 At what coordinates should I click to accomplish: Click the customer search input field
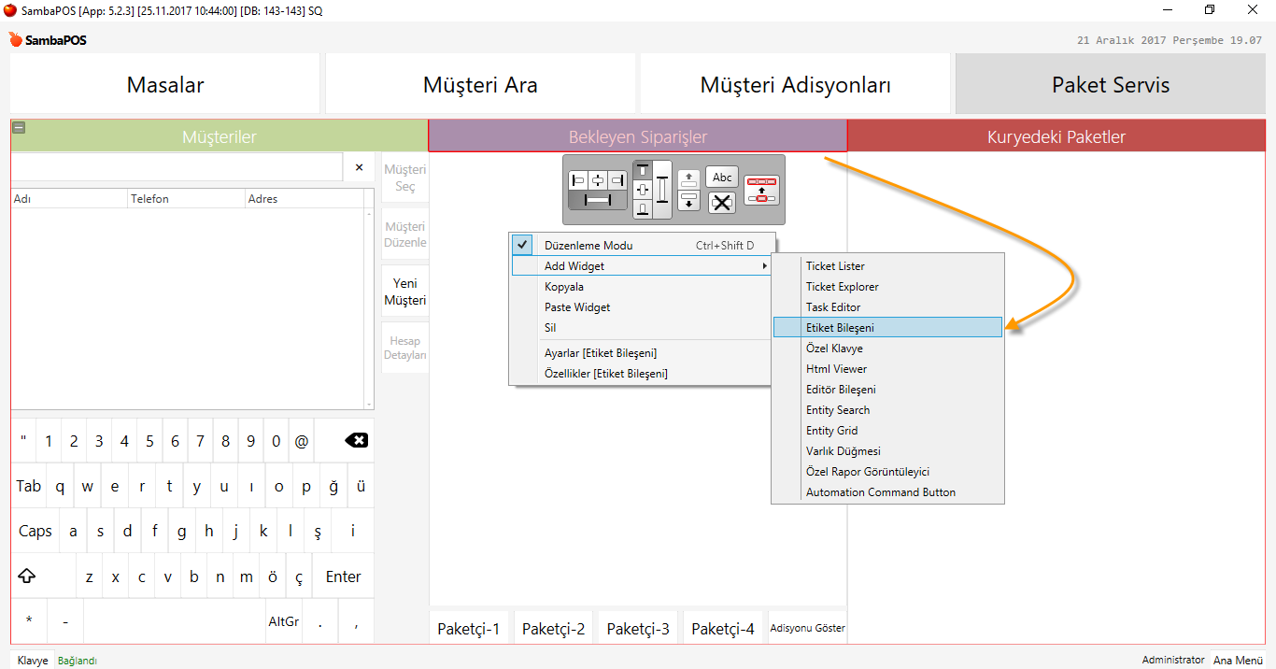pyautogui.click(x=177, y=167)
